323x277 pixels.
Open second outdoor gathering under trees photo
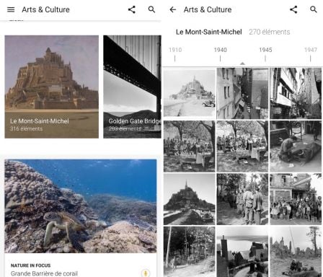click(x=242, y=146)
